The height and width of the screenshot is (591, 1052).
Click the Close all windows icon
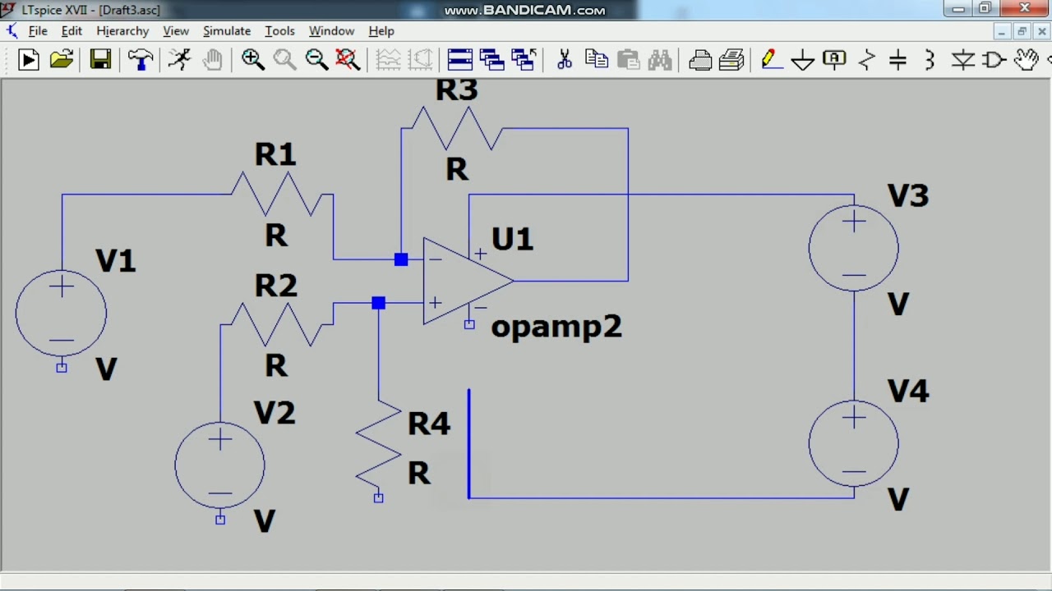pyautogui.click(x=524, y=60)
